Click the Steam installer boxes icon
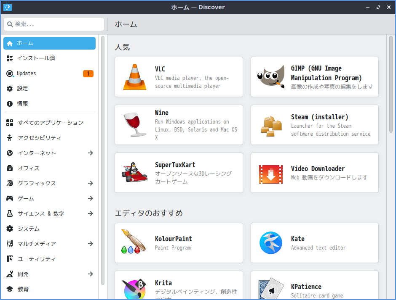 pyautogui.click(x=271, y=126)
